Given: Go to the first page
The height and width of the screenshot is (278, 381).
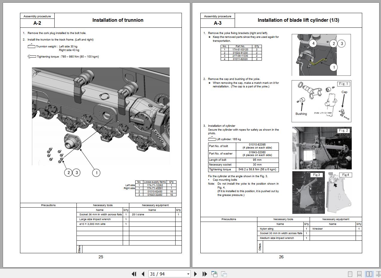Looking at the screenshot, I should point(134,274).
